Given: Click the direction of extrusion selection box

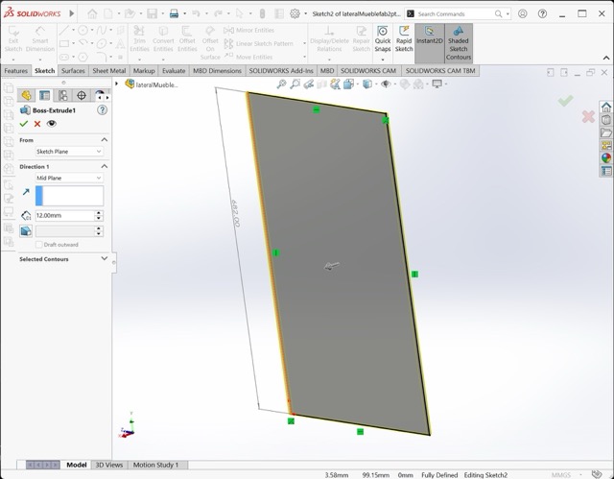Looking at the screenshot, I should point(69,196).
